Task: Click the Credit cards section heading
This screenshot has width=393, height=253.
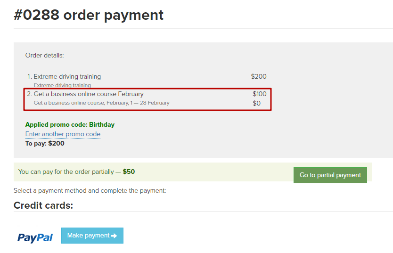Action: click(x=43, y=205)
